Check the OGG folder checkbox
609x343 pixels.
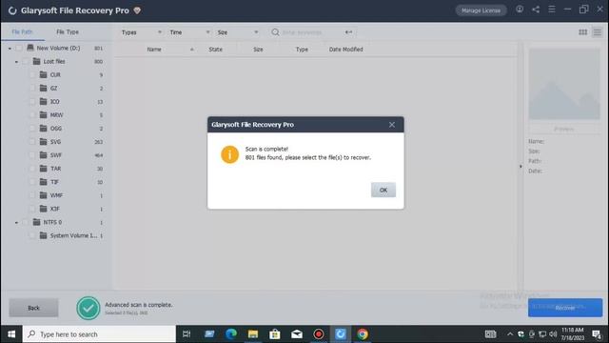pyautogui.click(x=32, y=129)
